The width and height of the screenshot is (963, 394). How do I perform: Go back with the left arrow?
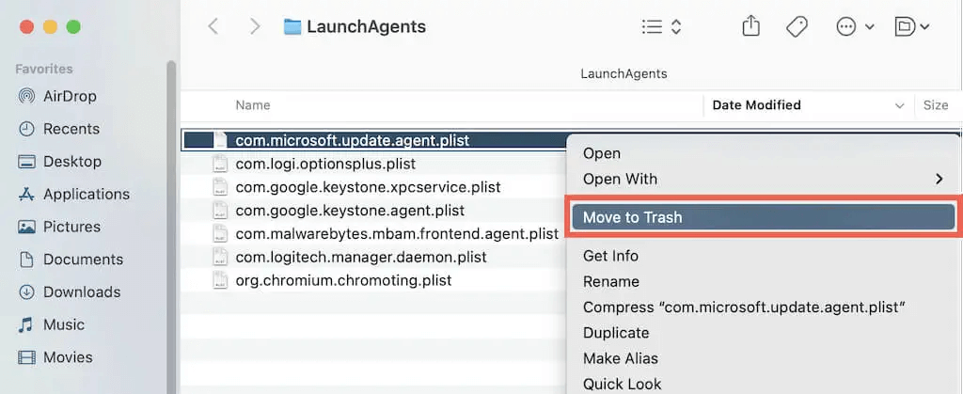pyautogui.click(x=213, y=27)
